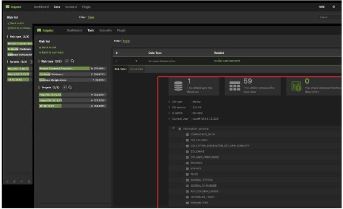Viewport: 343px width, 209px height.
Task: Click Back to list in front window
Action: 48,48
